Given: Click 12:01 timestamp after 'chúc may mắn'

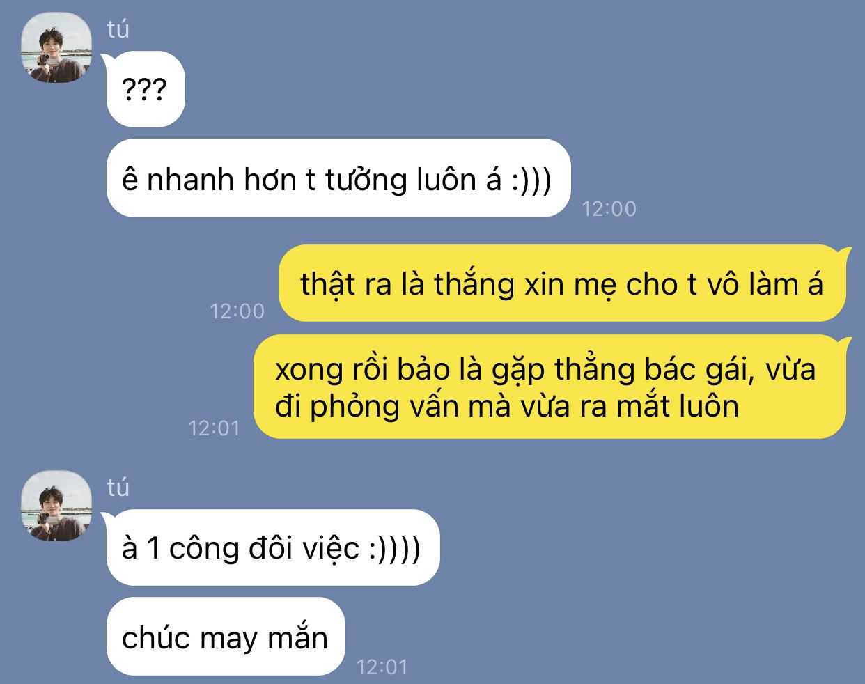Looking at the screenshot, I should pos(382,667).
